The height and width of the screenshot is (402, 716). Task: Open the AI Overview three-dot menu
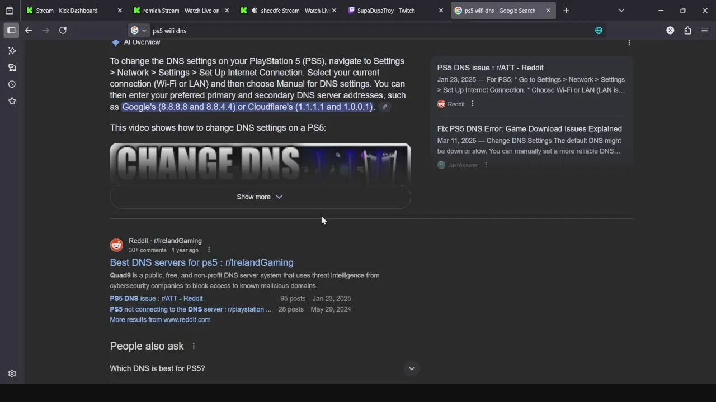[629, 43]
